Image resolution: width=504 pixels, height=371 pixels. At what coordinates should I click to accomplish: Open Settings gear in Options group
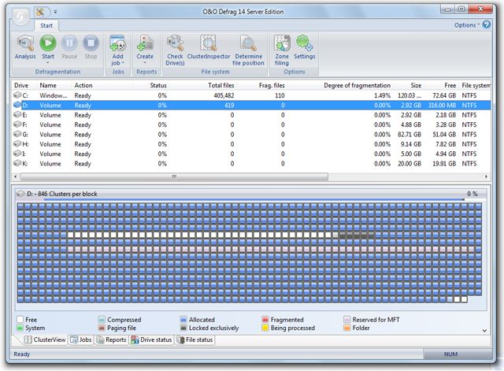click(x=304, y=47)
